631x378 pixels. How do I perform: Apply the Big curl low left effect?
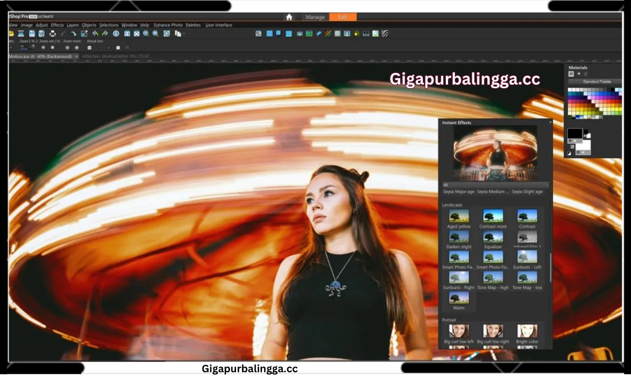(x=459, y=334)
